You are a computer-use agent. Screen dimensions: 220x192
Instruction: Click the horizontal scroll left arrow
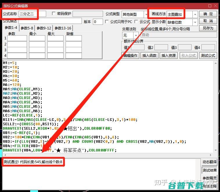tap(5, 155)
